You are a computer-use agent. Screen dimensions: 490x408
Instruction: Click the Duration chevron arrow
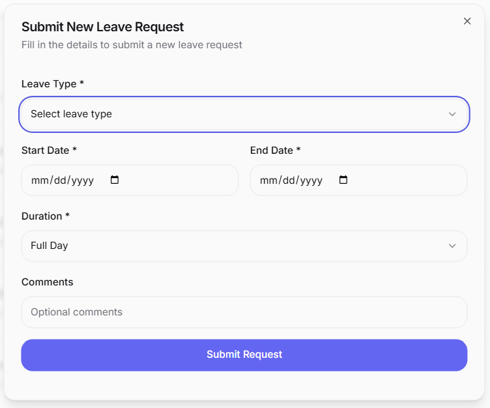[452, 246]
